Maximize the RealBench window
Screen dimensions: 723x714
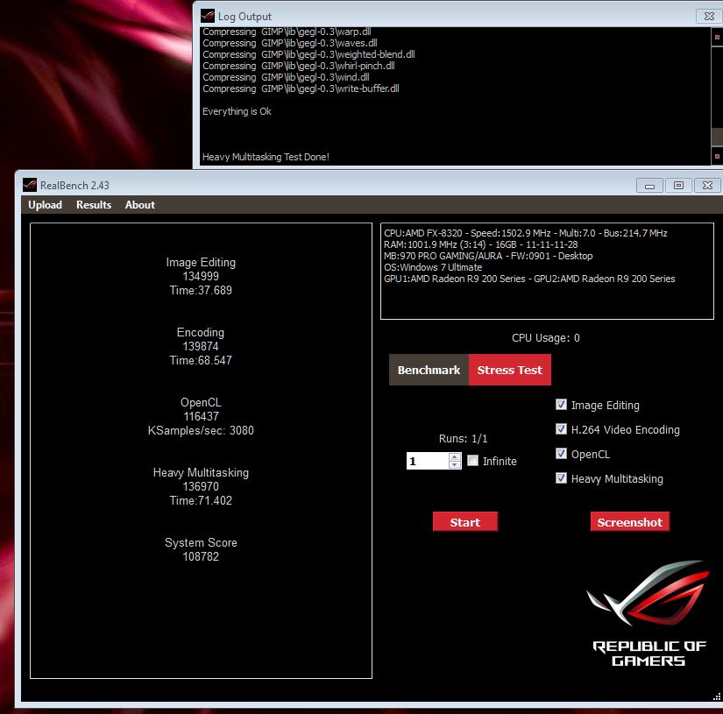point(678,186)
